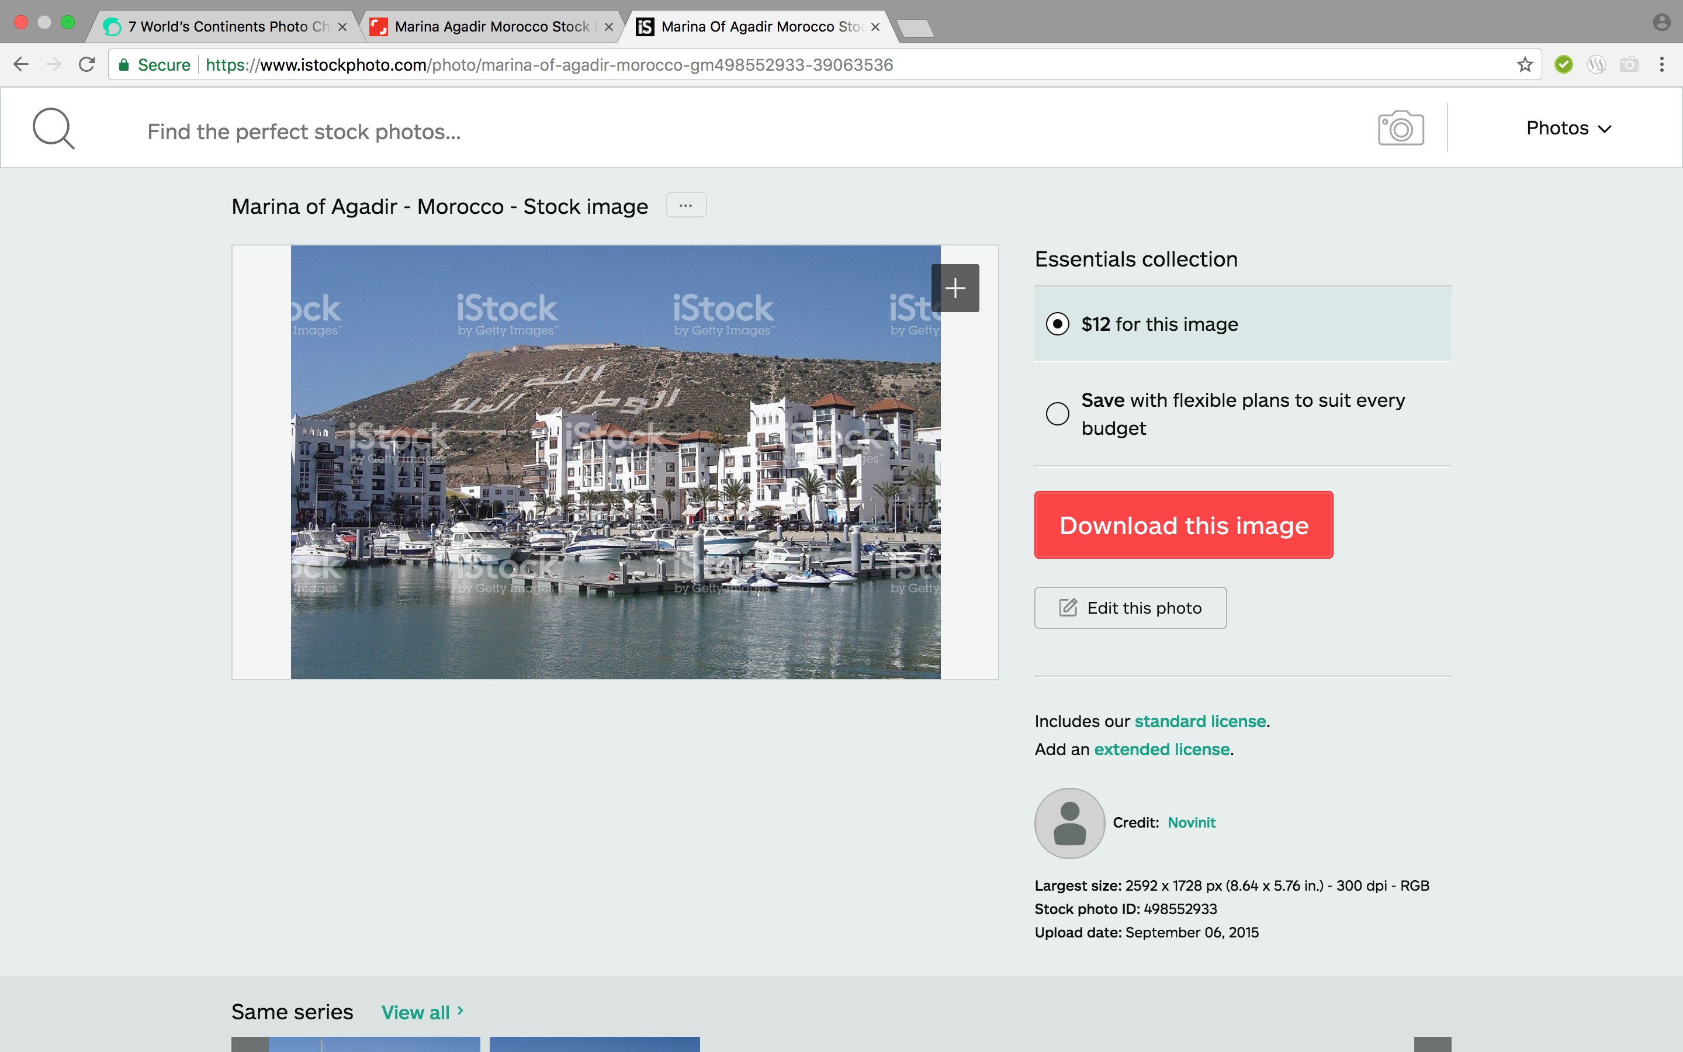The width and height of the screenshot is (1683, 1052).
Task: Open second thumbnail in Same series
Action: (x=595, y=1044)
